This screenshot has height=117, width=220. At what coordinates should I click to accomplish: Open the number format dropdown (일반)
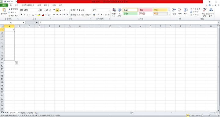pyautogui.click(x=109, y=10)
